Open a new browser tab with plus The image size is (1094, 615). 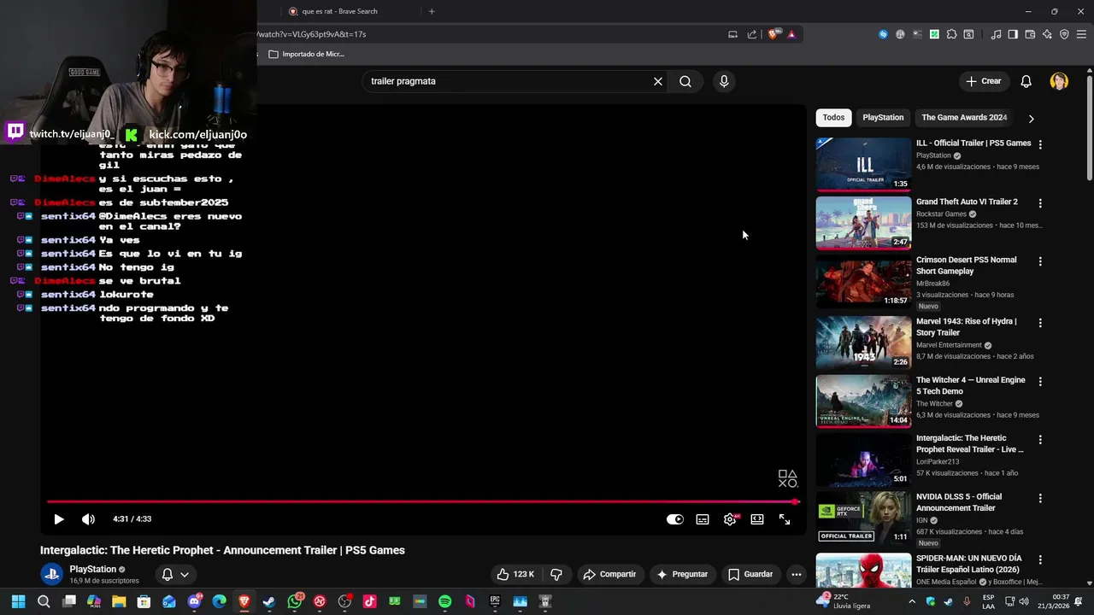[432, 11]
